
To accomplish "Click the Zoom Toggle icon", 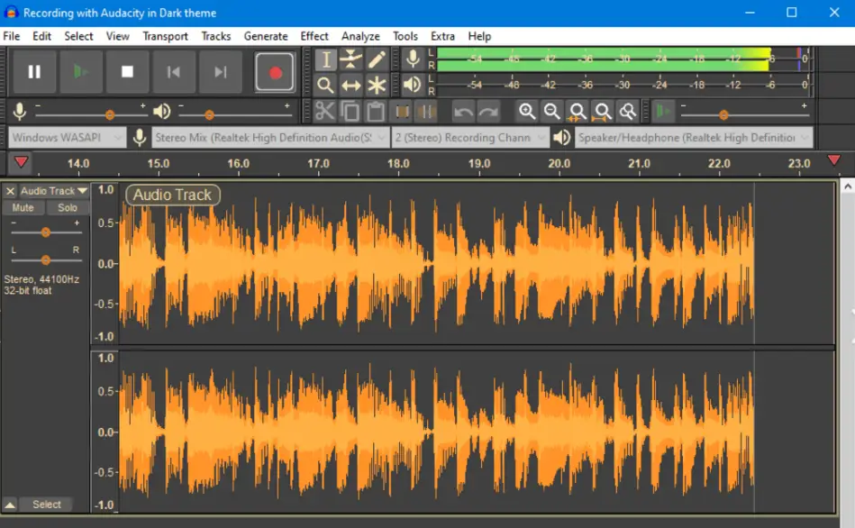I will coord(627,111).
